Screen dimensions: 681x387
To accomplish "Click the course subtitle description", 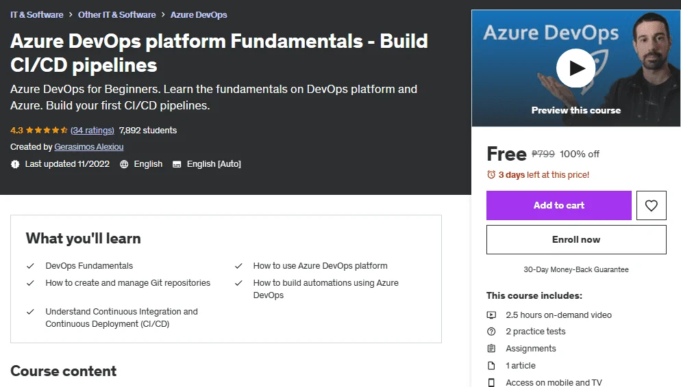I will point(214,97).
